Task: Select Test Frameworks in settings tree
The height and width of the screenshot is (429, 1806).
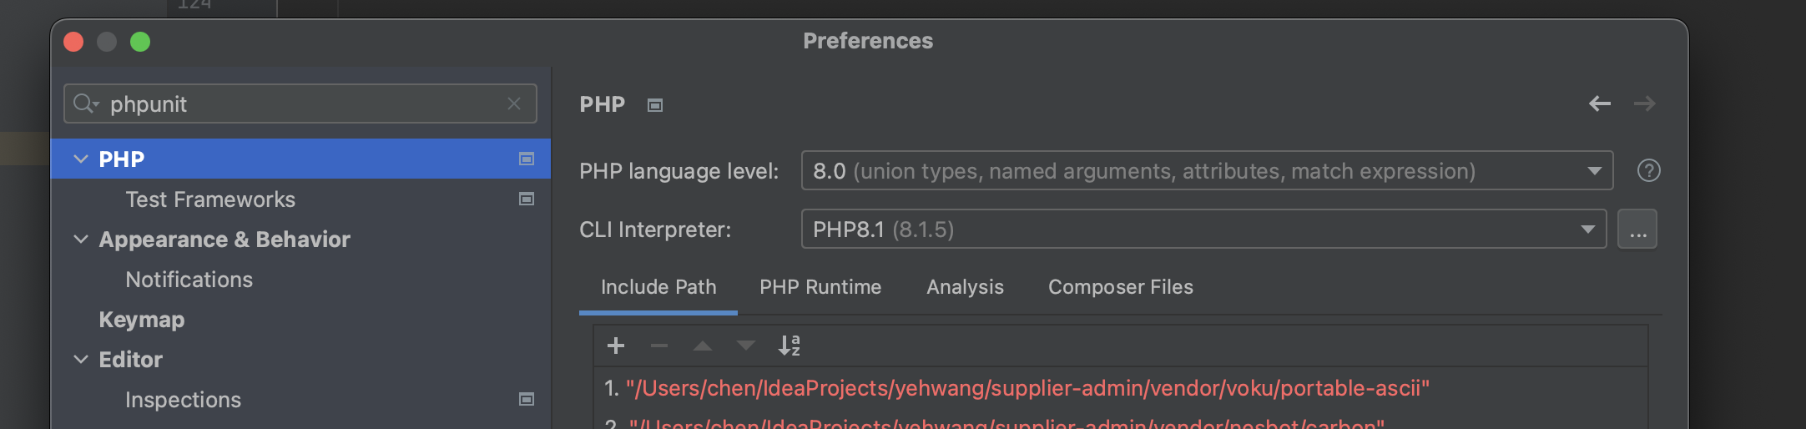Action: tap(210, 199)
